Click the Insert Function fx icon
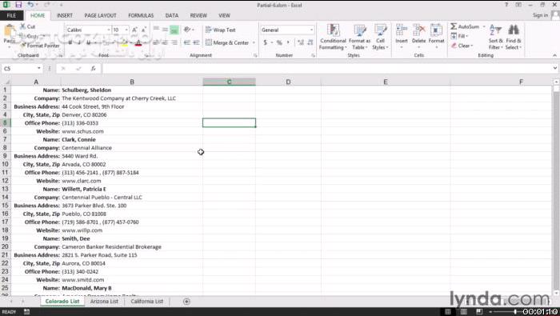Screen dimensions: 560x316 (94, 68)
